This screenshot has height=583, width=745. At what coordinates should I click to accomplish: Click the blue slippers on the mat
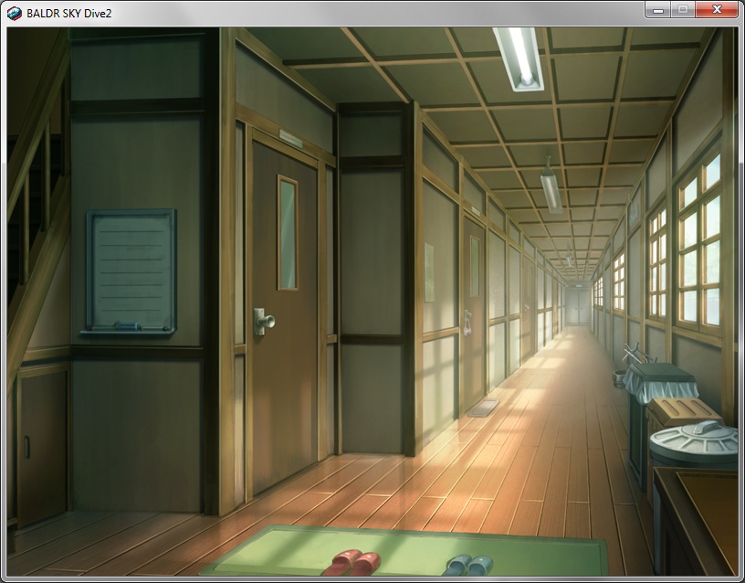coord(469,565)
